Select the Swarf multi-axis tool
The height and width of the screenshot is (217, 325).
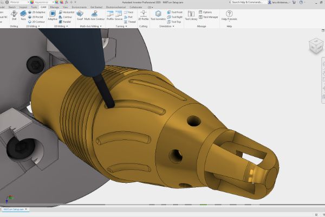[80, 16]
